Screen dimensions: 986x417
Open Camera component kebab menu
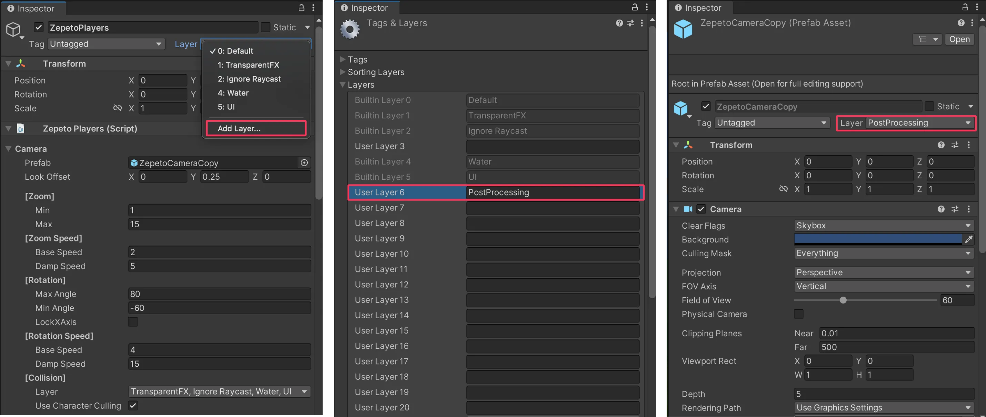[969, 209]
